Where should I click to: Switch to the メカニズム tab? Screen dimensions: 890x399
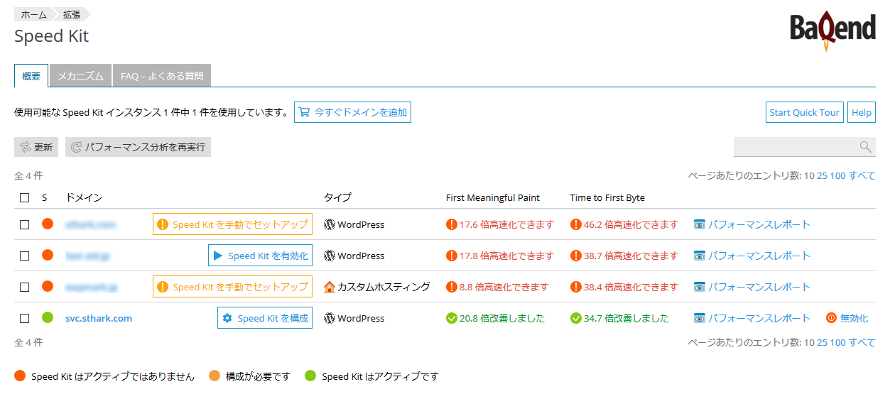80,76
